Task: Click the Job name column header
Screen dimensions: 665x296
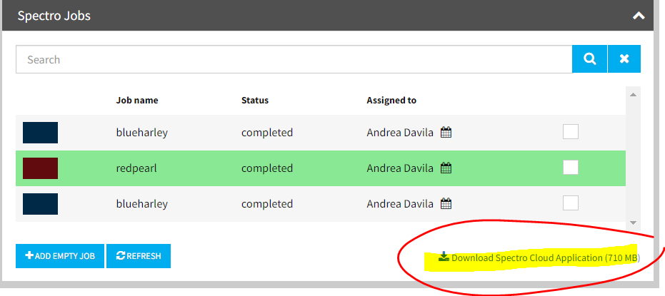Action: tap(137, 101)
